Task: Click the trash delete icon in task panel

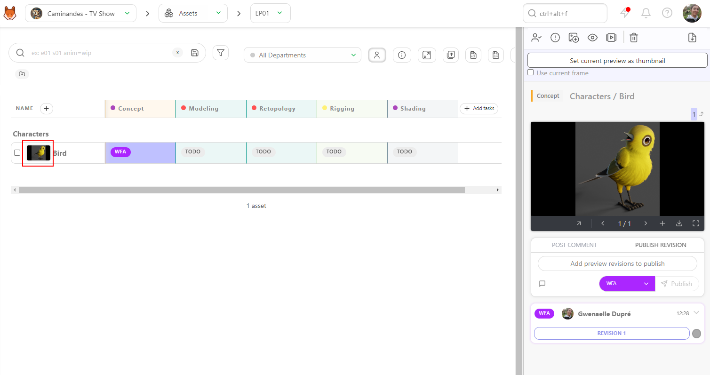Action: point(634,38)
